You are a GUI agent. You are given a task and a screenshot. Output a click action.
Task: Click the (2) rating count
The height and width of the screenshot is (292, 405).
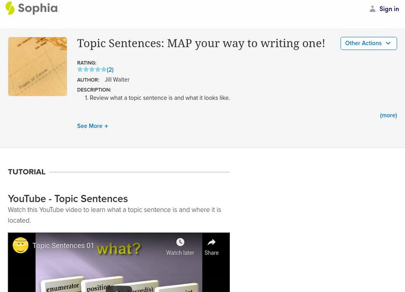[110, 69]
